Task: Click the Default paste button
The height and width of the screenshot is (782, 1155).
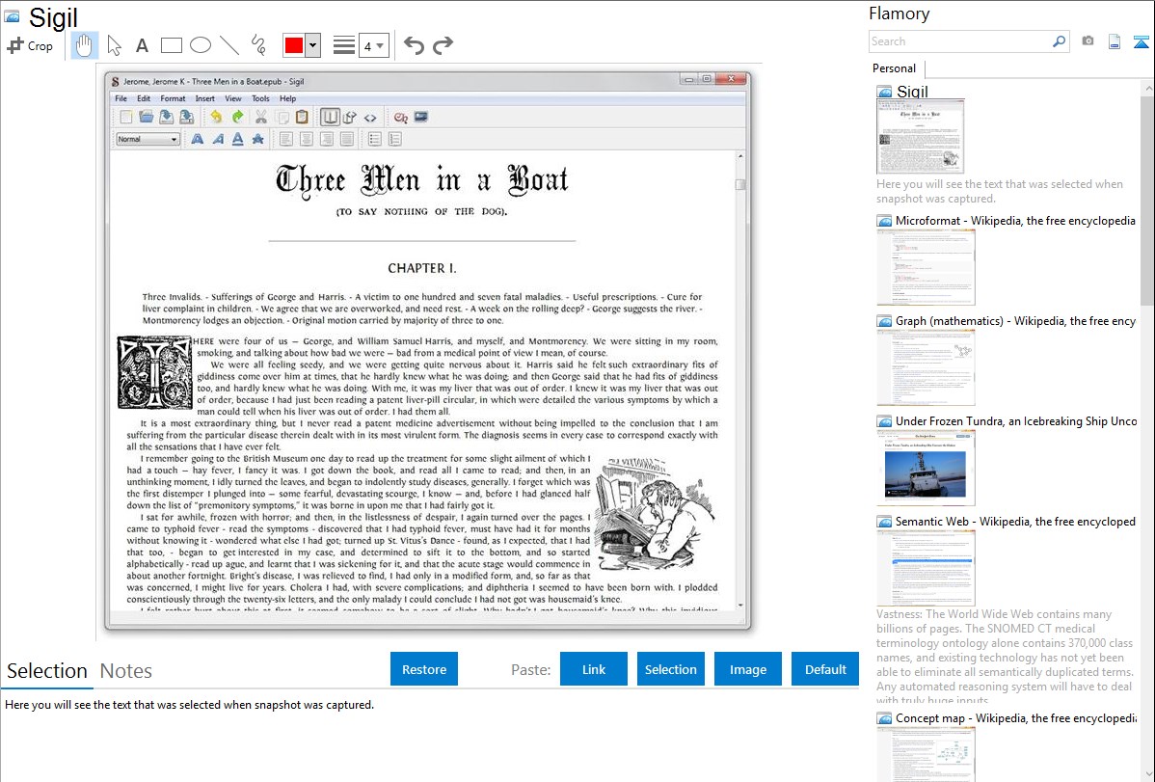Action: [x=825, y=669]
